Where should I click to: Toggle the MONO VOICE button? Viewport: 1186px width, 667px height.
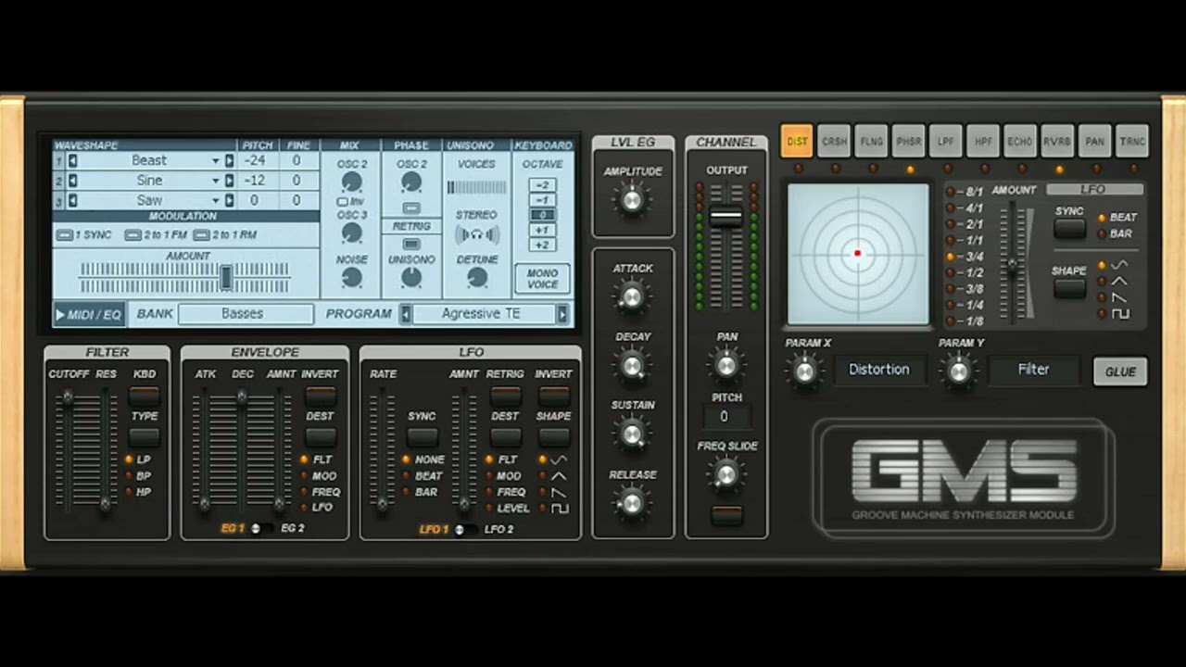pyautogui.click(x=542, y=279)
